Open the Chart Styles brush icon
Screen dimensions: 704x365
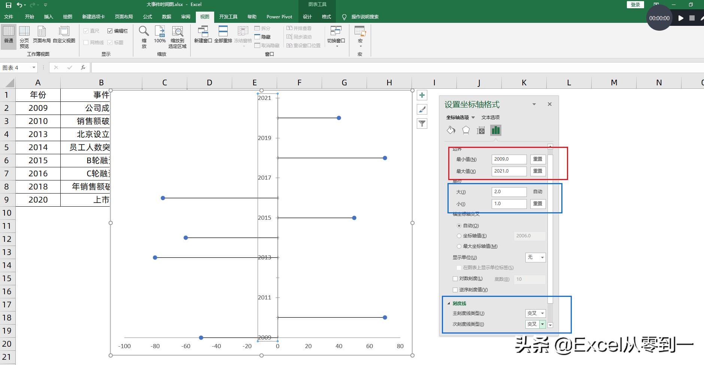422,110
